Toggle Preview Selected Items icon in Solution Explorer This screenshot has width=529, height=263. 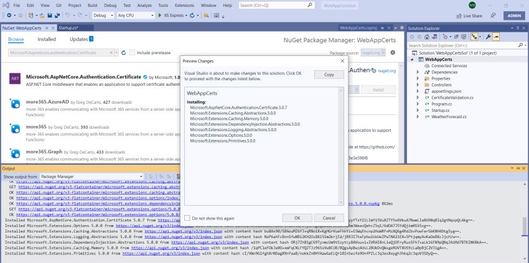[496, 37]
